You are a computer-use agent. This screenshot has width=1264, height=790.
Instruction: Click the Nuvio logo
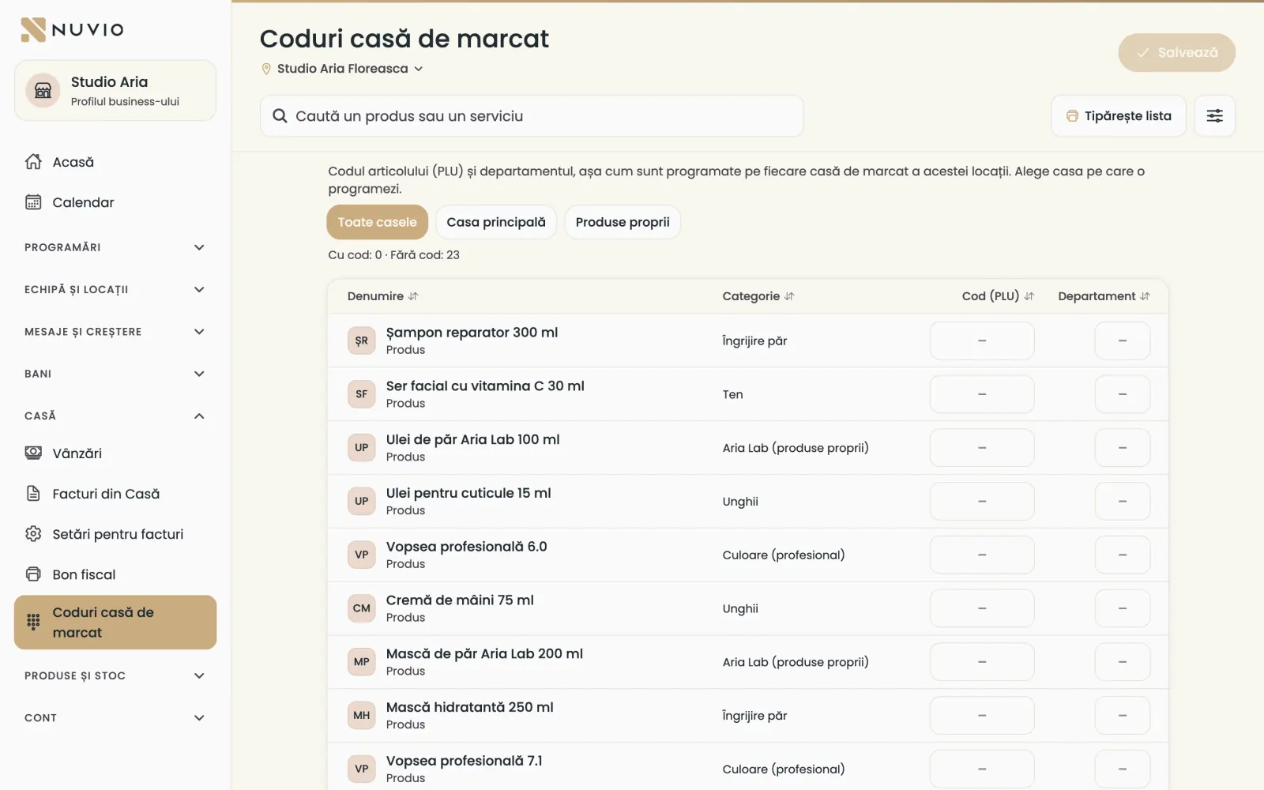coord(72,29)
